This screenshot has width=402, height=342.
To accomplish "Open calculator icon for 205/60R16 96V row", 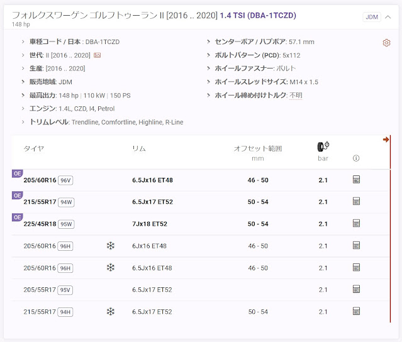I will pyautogui.click(x=356, y=180).
